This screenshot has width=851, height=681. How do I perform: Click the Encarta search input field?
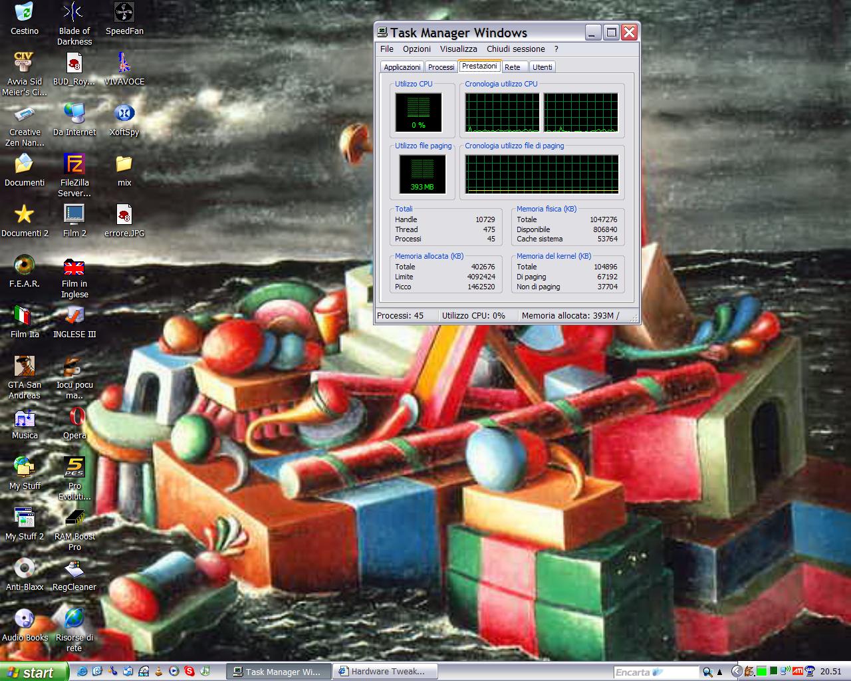[x=656, y=672]
